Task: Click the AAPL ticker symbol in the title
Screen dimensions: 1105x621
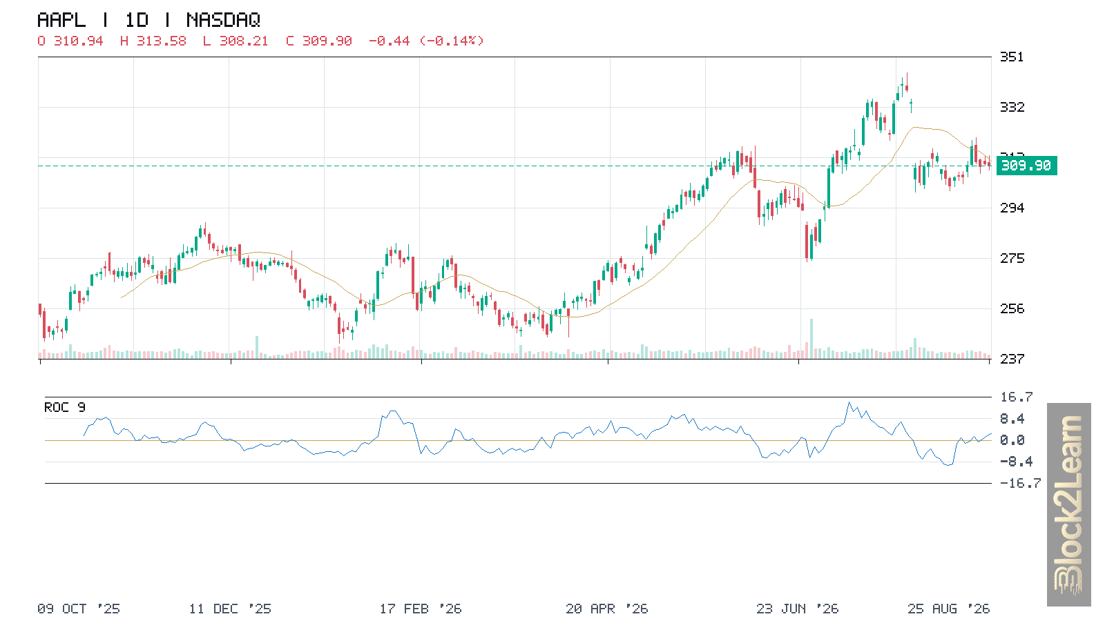Action: (62, 20)
